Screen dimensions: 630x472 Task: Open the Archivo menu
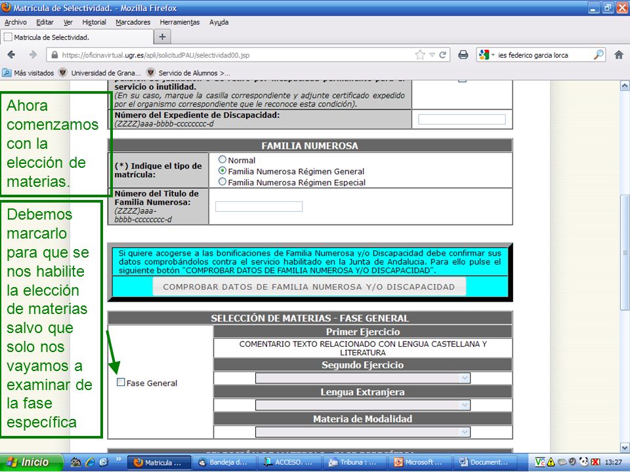point(16,22)
